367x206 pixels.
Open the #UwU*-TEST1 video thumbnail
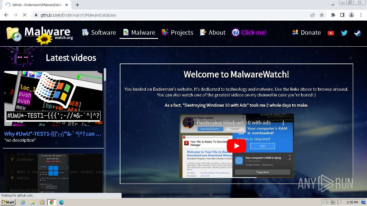pyautogui.click(x=53, y=98)
